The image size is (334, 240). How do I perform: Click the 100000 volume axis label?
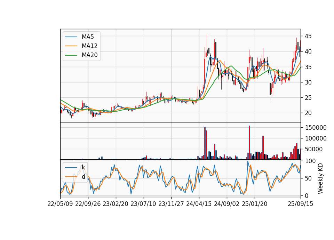(x=316, y=138)
